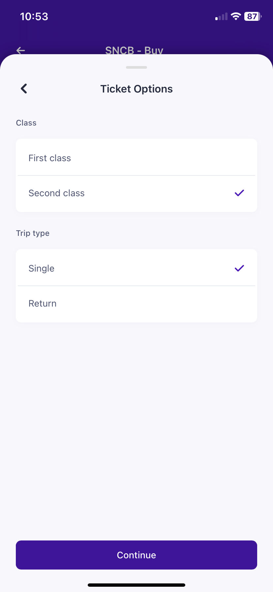The image size is (273, 592).
Task: Tap the empty area below the Return option
Action: pos(136,413)
